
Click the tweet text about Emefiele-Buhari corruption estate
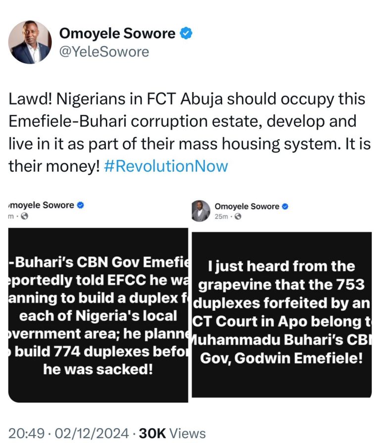point(187,133)
